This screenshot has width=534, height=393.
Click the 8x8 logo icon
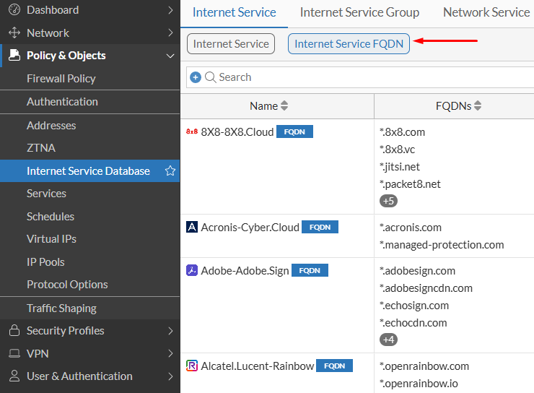point(192,131)
